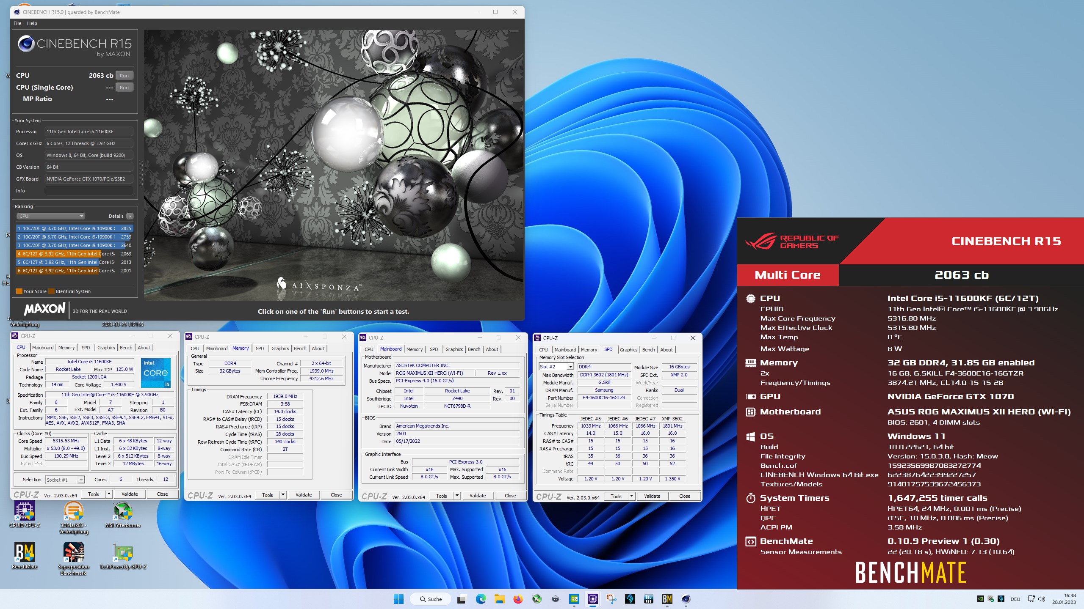Screen dimensions: 1084x609
Task: Open MSI Afterburner taskbar icon
Action: (536, 599)
